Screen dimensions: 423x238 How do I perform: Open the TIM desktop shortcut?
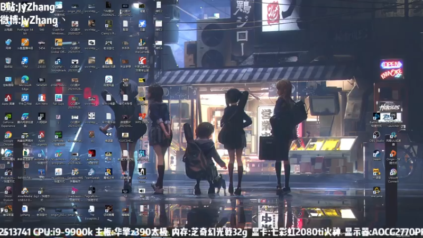[x=25, y=62]
